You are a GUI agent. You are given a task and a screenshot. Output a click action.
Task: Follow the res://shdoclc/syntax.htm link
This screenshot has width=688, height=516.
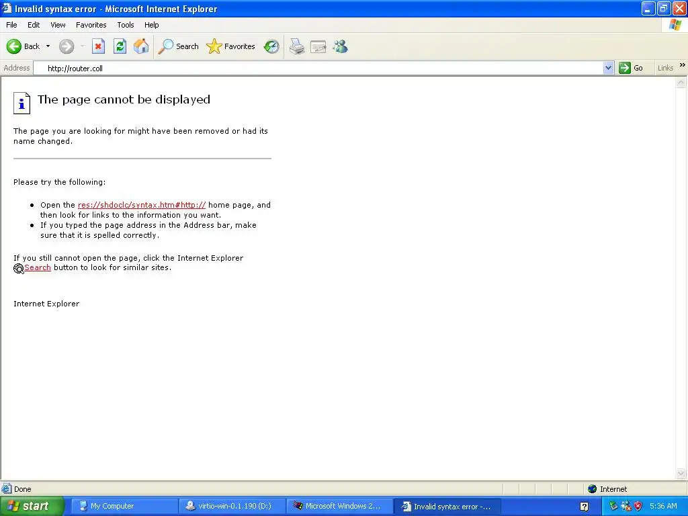pos(142,205)
